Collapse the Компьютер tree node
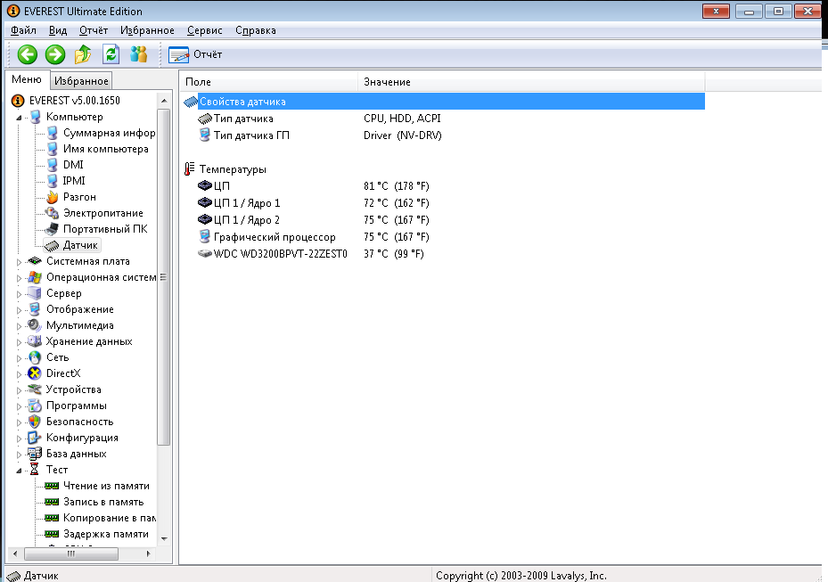Screen dimensions: 828x582 pos(19,118)
